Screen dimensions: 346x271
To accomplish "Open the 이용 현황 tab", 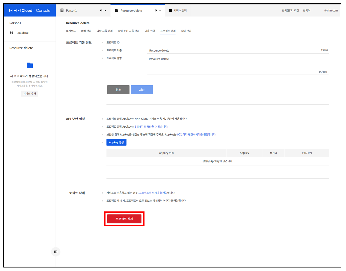I will click(x=150, y=31).
